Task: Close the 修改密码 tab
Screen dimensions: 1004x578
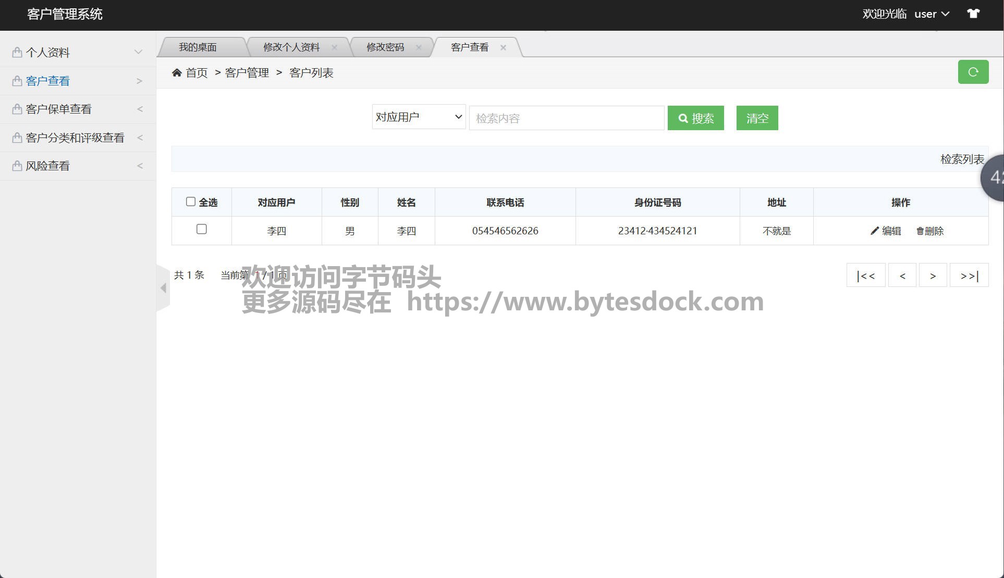Action: 419,47
